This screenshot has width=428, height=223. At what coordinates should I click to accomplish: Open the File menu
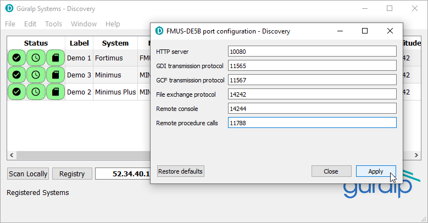click(10, 24)
